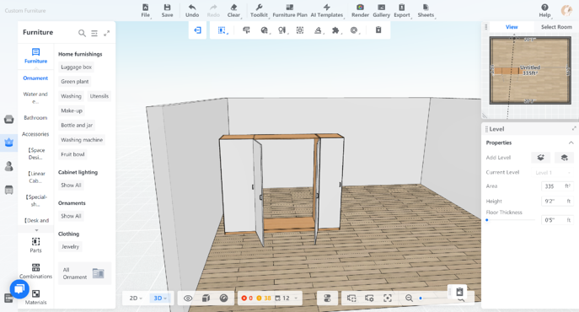Open the Sheets menu
The height and width of the screenshot is (312, 579).
click(426, 11)
